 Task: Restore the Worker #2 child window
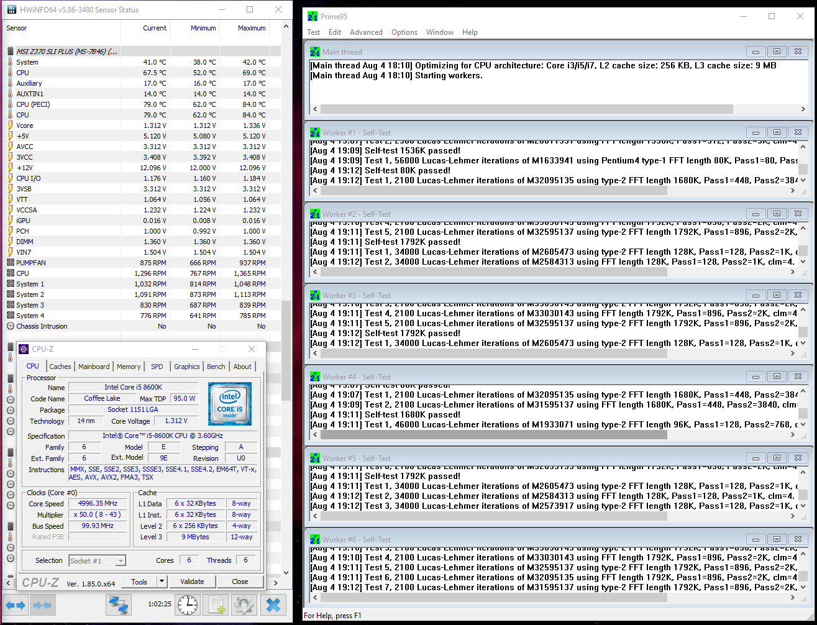pos(777,214)
